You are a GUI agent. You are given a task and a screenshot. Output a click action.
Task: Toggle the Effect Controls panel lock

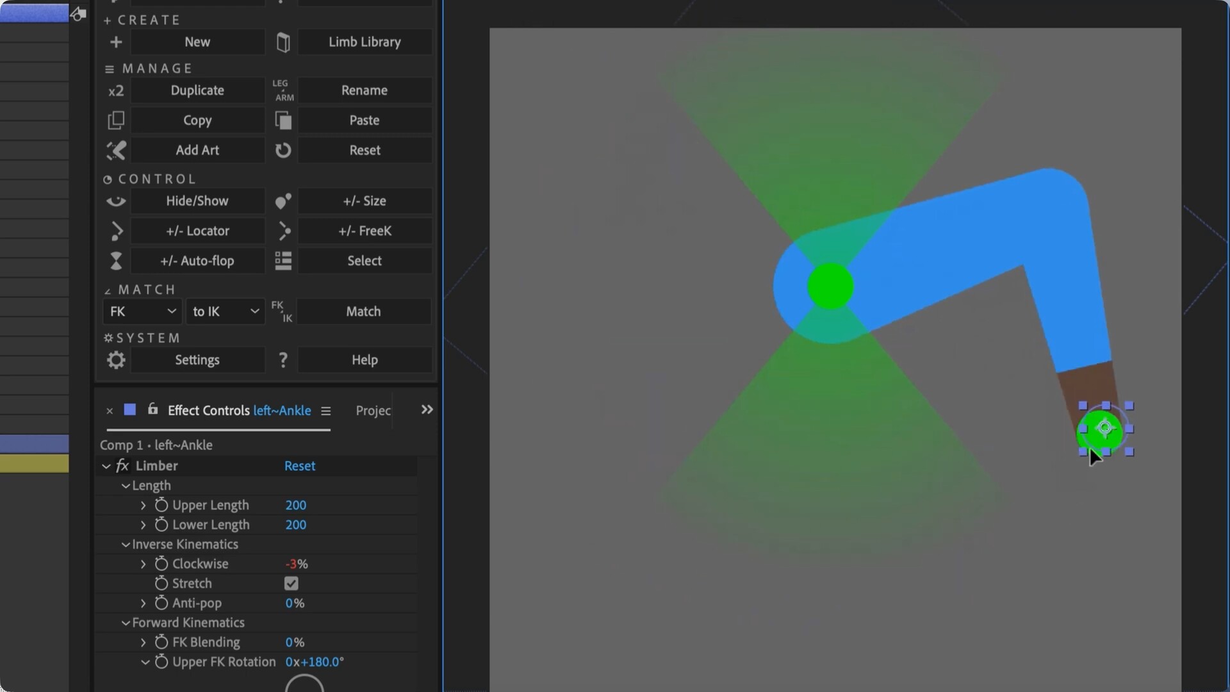[152, 409]
